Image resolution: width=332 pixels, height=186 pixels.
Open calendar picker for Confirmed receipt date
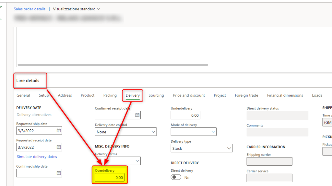pyautogui.click(x=137, y=115)
